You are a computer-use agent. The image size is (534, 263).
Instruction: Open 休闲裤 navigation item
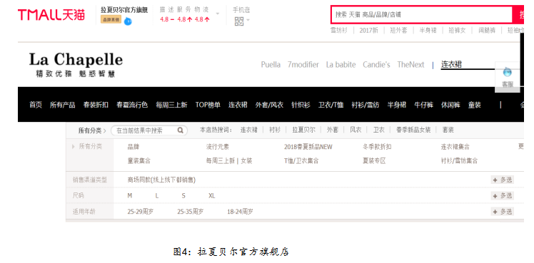point(450,105)
